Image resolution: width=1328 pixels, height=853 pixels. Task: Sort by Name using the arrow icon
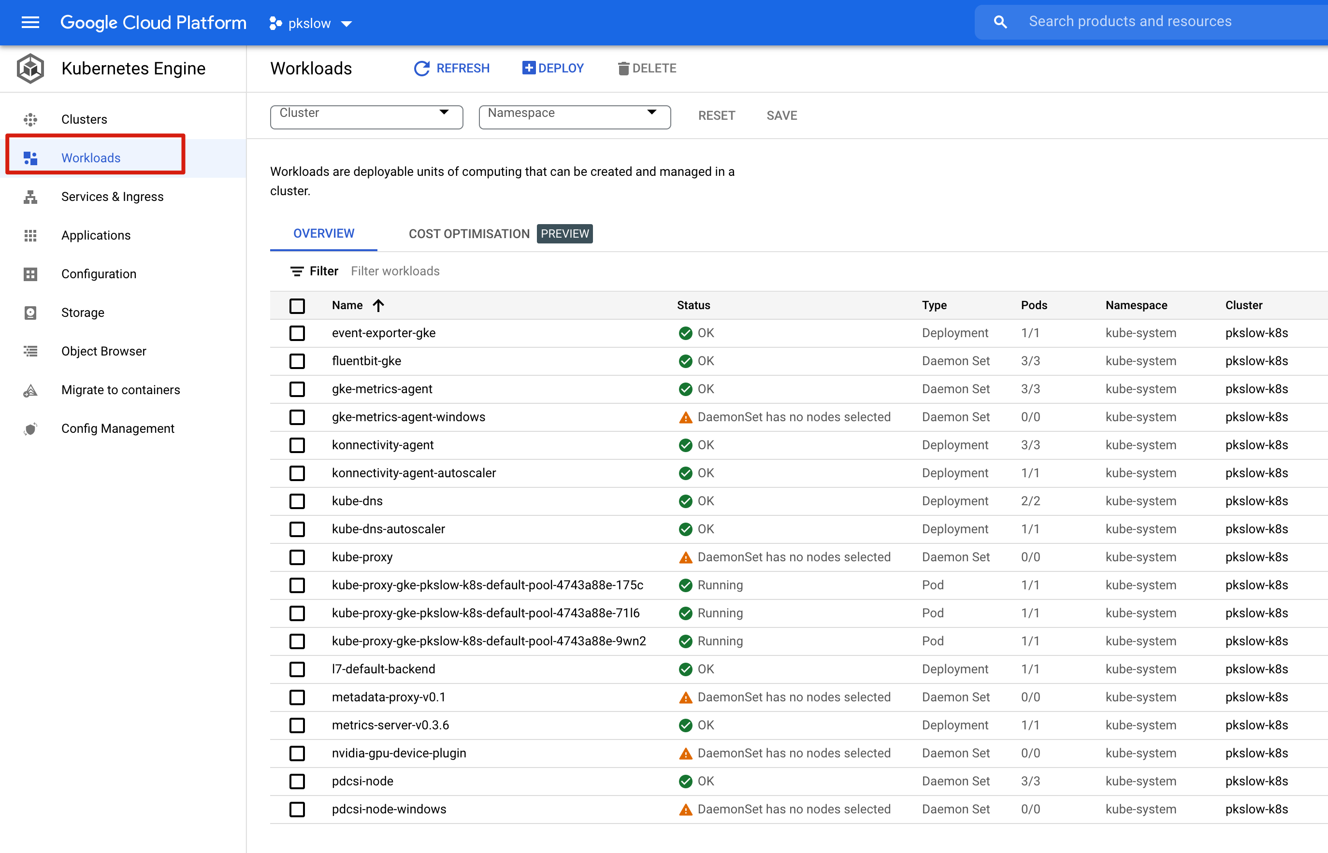[x=378, y=305]
